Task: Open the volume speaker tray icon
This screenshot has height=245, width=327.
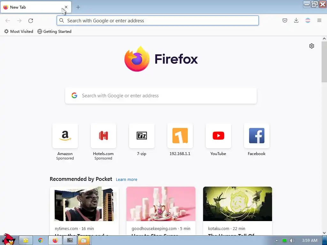Action: [x=292, y=241]
